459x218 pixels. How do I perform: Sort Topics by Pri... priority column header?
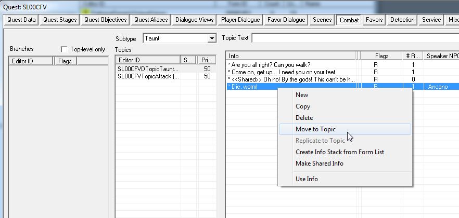tap(207, 60)
